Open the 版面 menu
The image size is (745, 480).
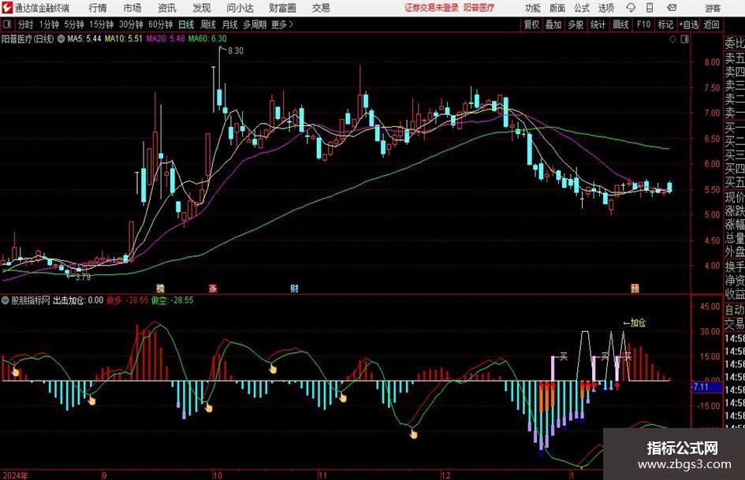[557, 8]
